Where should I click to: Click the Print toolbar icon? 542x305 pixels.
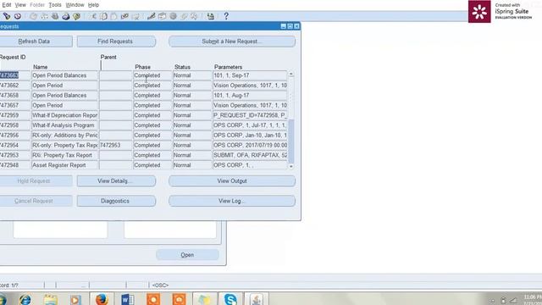(66, 16)
